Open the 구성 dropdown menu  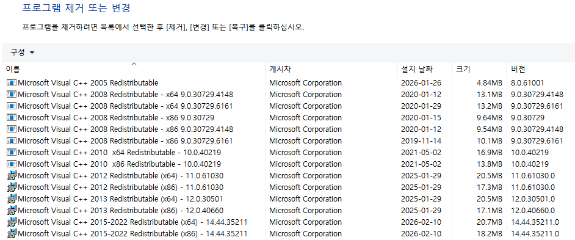(x=23, y=53)
